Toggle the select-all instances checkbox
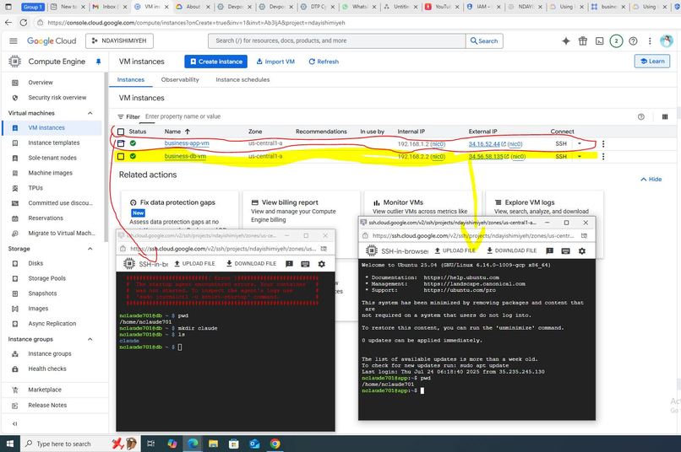This screenshot has height=452, width=681. pos(121,132)
